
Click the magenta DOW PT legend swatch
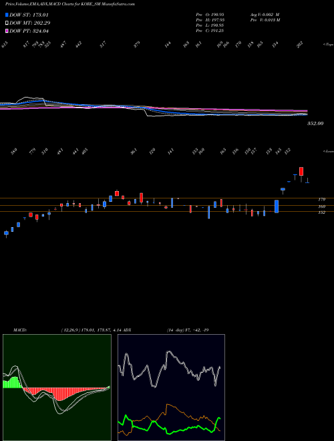click(7, 31)
